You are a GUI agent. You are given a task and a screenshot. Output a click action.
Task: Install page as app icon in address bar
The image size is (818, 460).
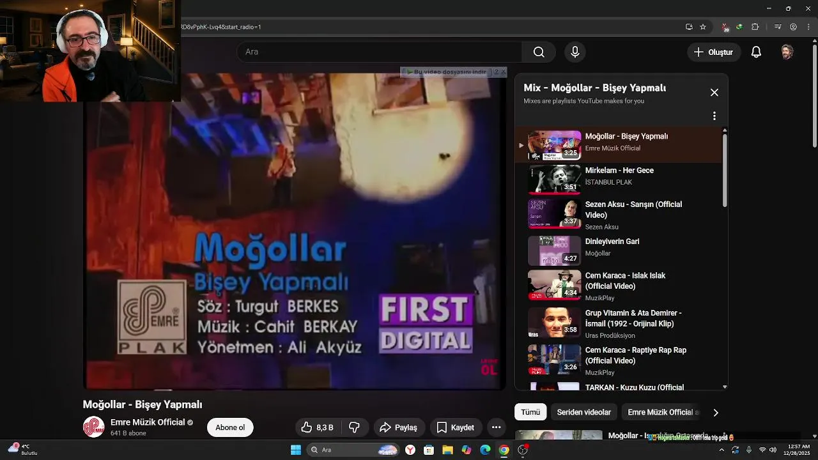coord(689,27)
